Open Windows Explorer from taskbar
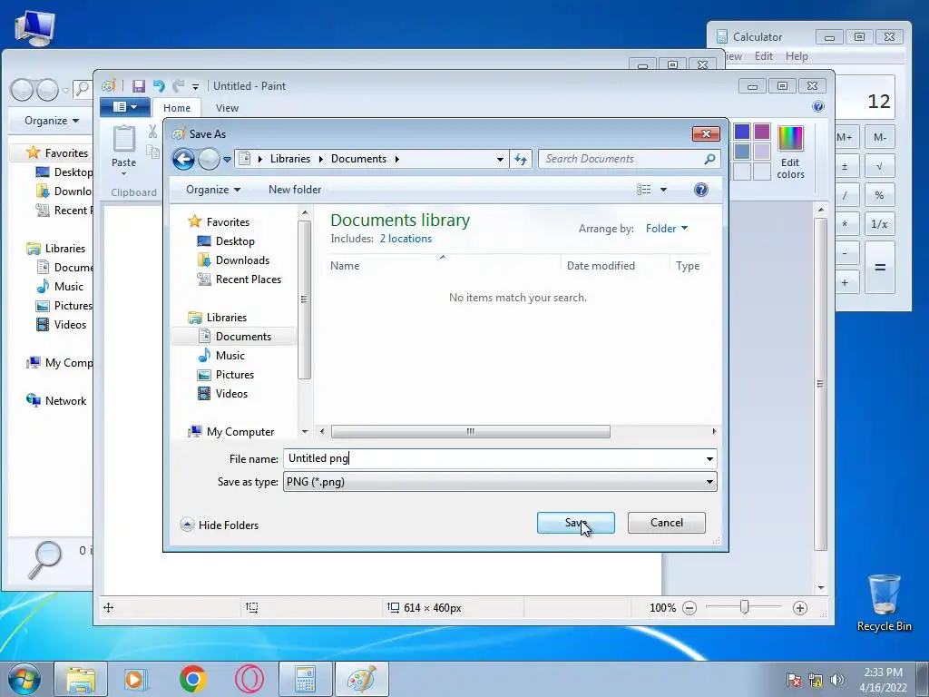Image resolution: width=929 pixels, height=697 pixels. click(81, 679)
